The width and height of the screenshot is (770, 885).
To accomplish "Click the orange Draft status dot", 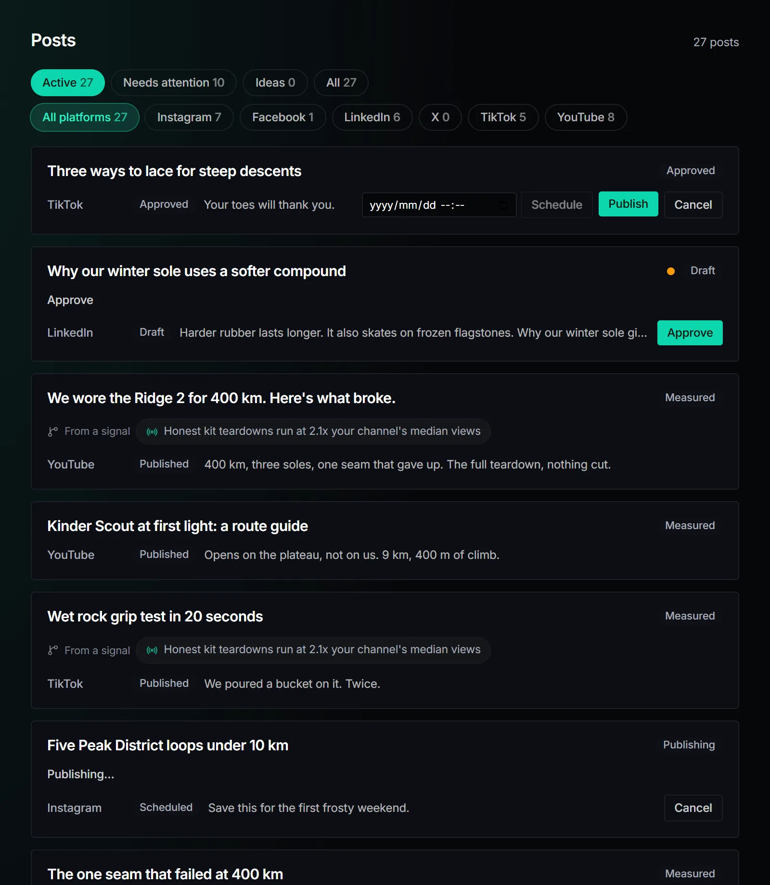I will [670, 271].
